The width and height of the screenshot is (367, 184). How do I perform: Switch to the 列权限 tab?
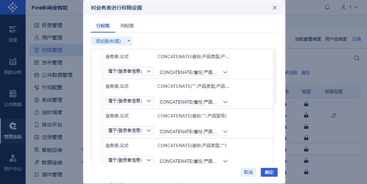click(x=127, y=26)
